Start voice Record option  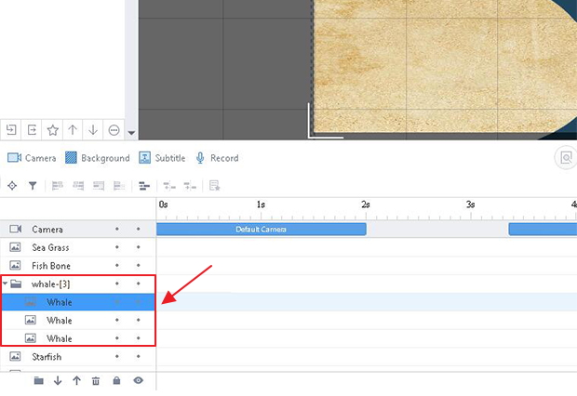pos(217,158)
